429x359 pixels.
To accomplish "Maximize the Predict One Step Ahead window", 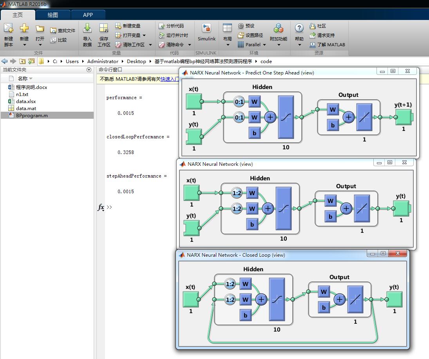I will [x=393, y=71].
